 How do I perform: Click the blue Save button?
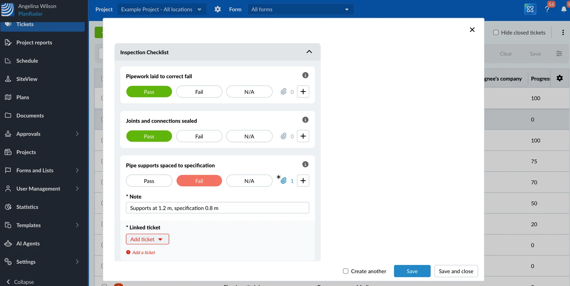(x=412, y=271)
